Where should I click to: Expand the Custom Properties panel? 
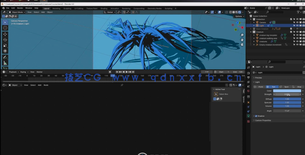tap(263, 120)
